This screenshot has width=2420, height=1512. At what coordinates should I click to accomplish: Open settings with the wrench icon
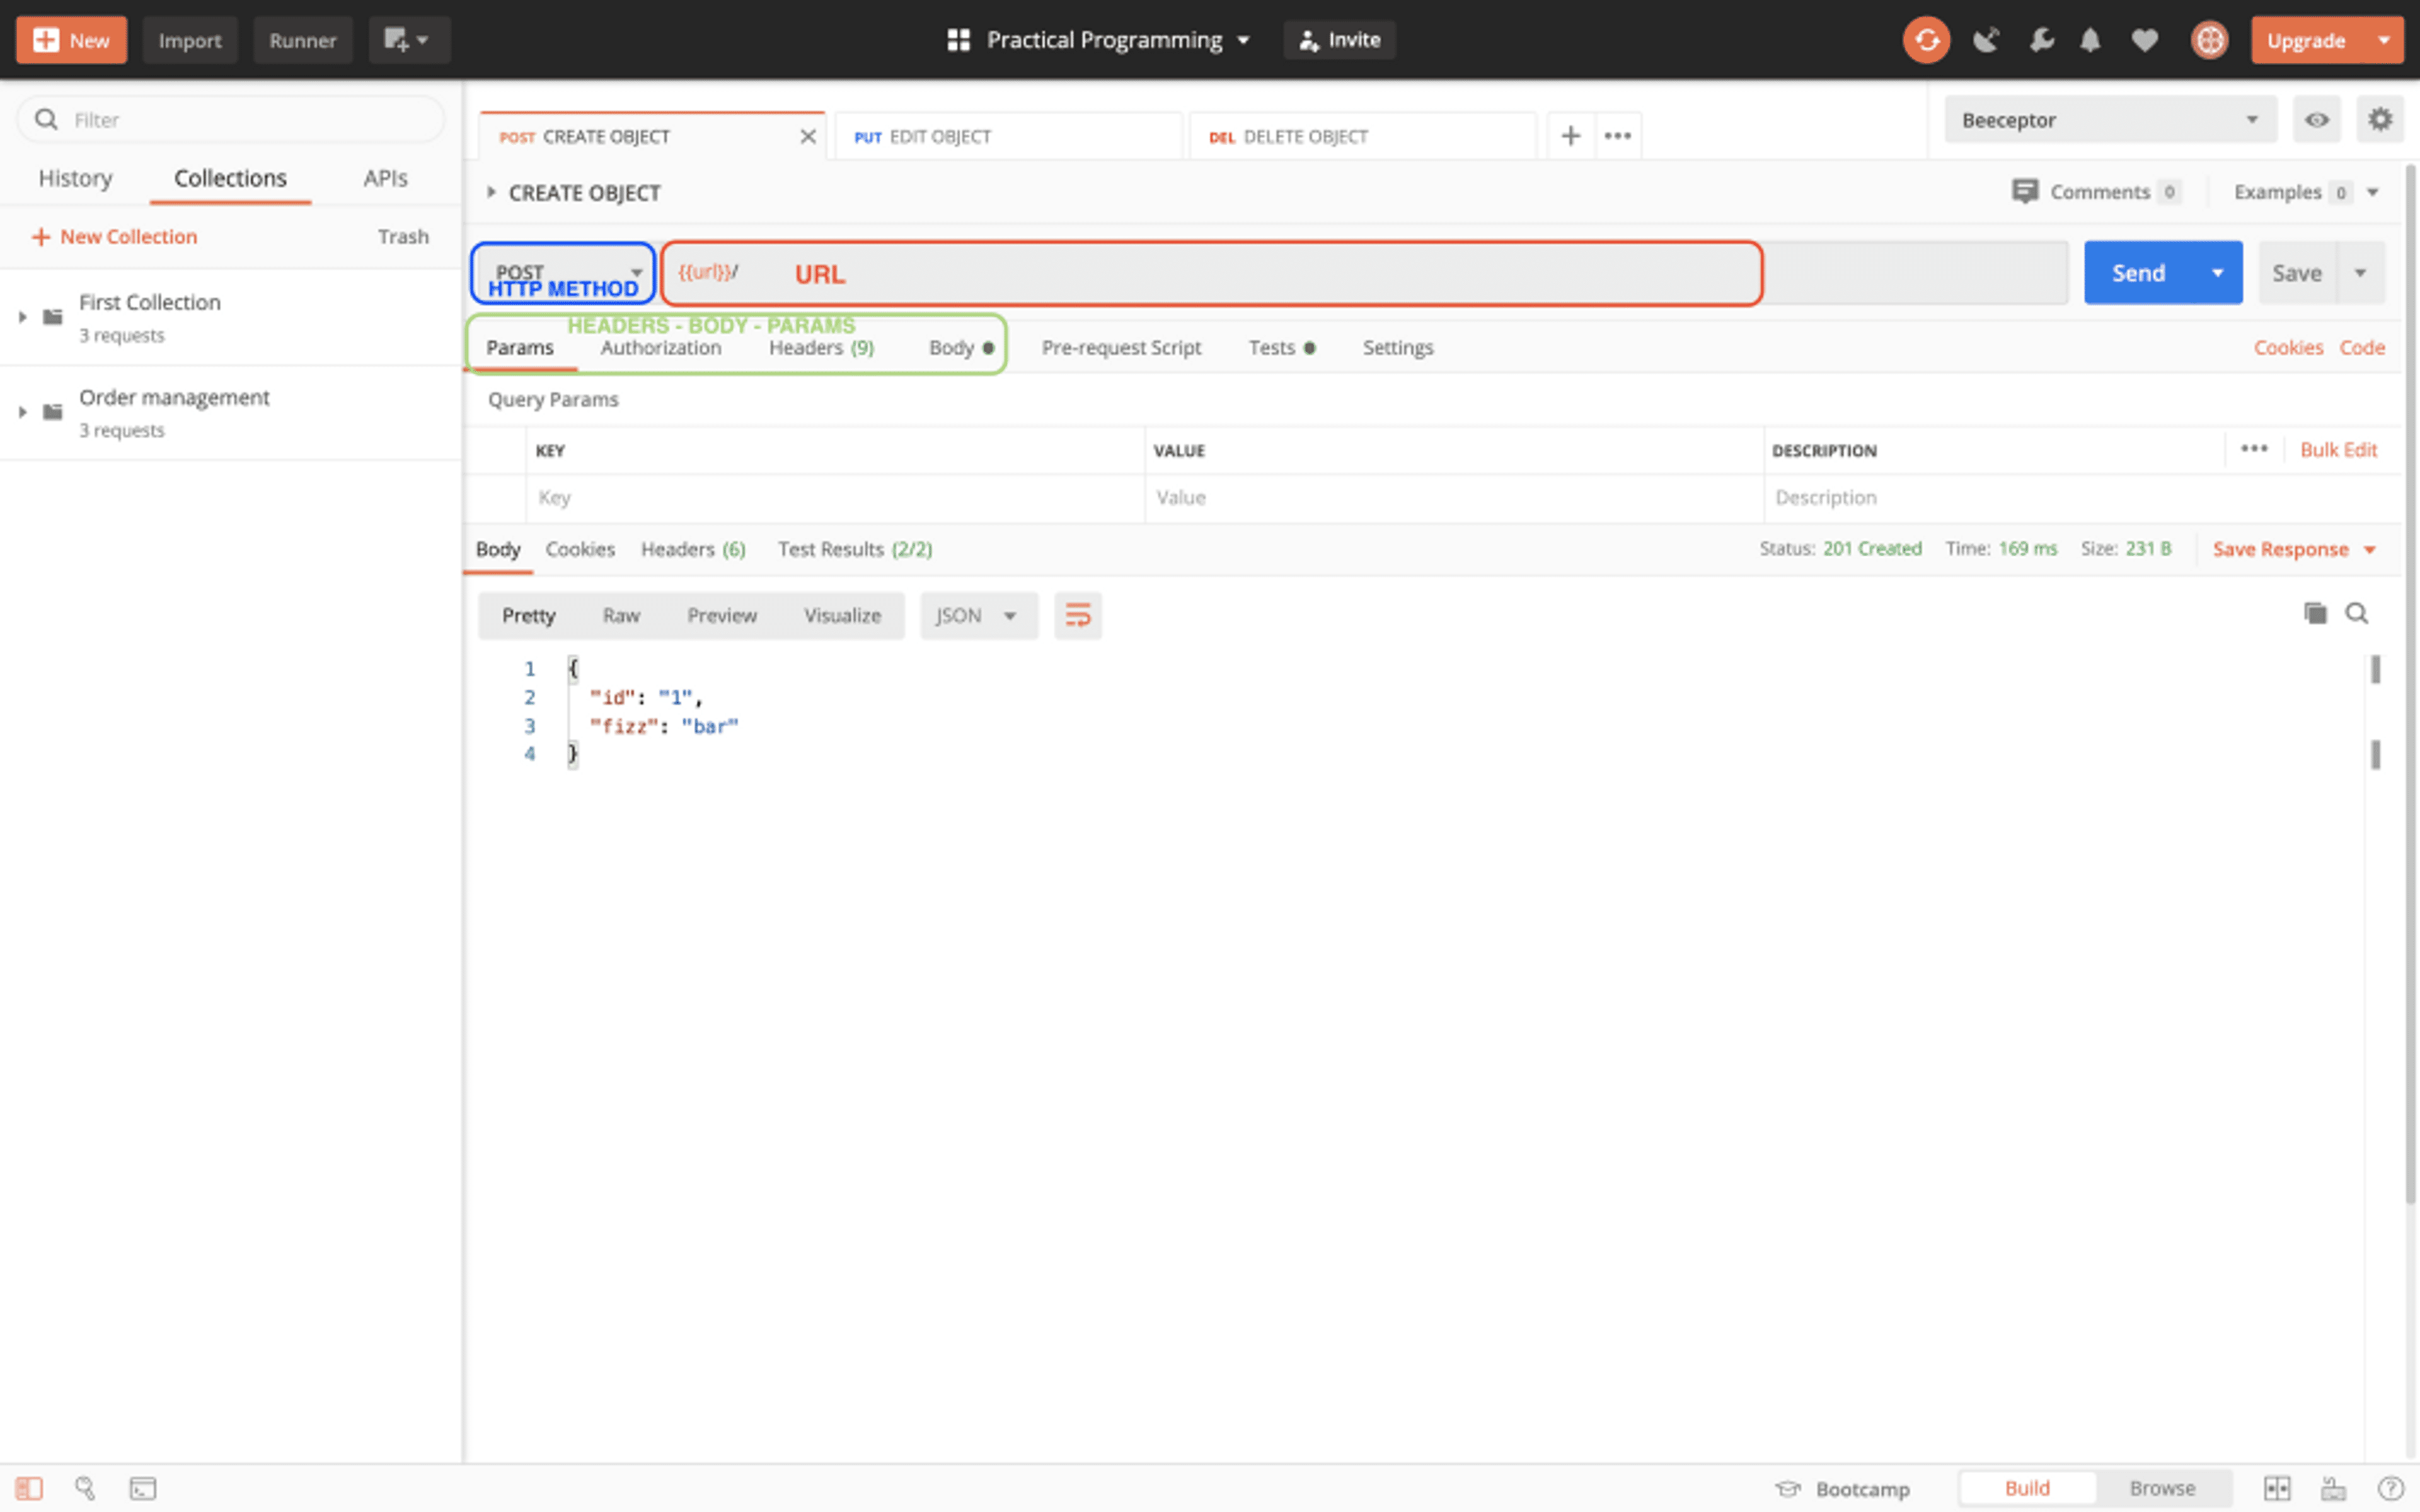pos(2041,40)
